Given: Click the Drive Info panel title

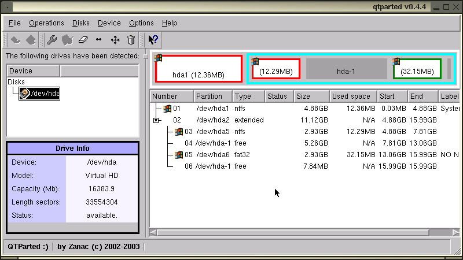Looking at the screenshot, I should tap(72, 148).
